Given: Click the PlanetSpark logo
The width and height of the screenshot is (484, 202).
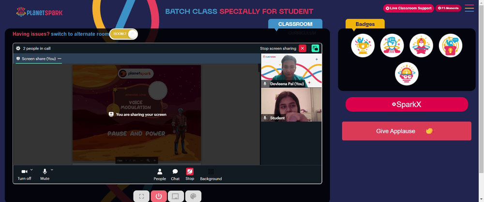Looking at the screenshot, I should (40, 13).
